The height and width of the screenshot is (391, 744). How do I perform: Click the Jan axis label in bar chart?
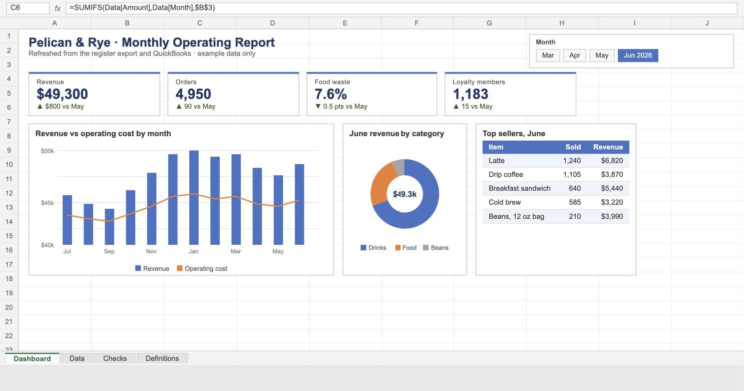pos(193,252)
